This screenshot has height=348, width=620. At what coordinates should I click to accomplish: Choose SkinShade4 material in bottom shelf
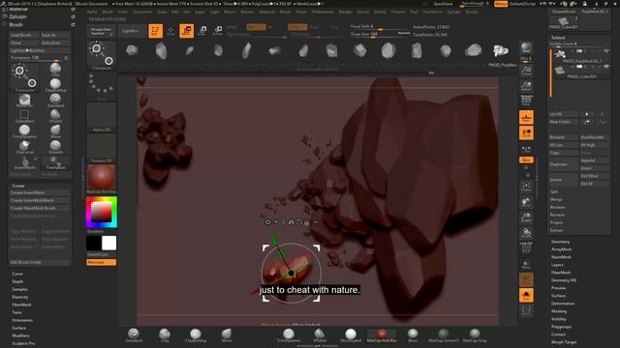[x=351, y=334]
